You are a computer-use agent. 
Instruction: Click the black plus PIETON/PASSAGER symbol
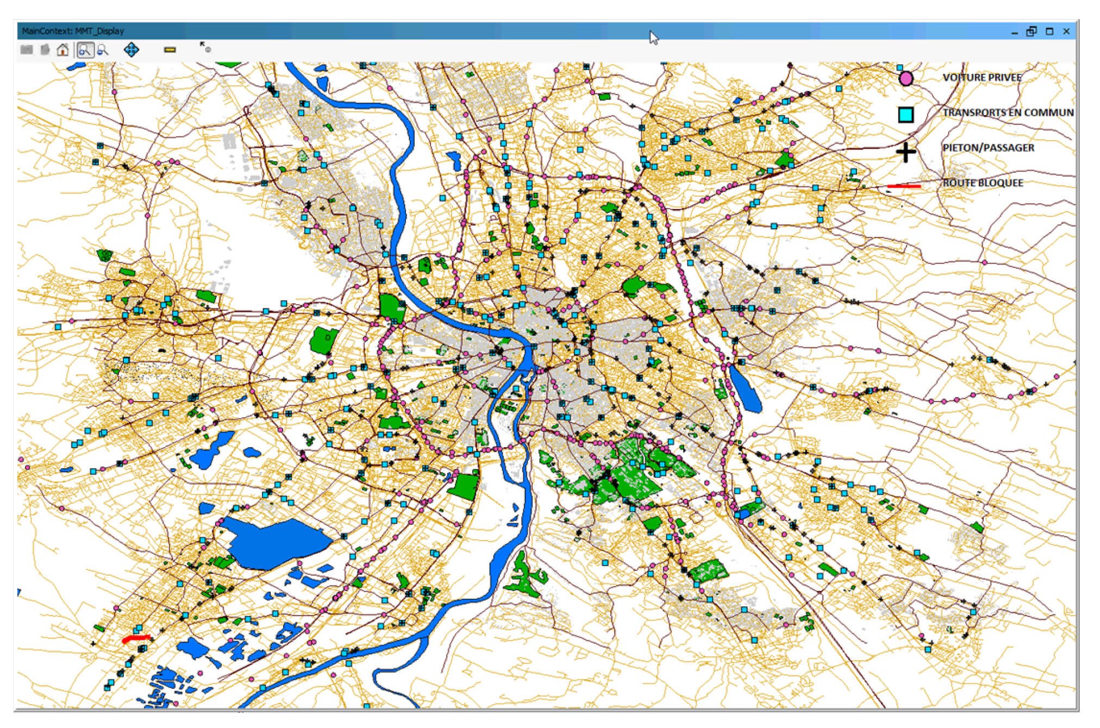pyautogui.click(x=905, y=152)
